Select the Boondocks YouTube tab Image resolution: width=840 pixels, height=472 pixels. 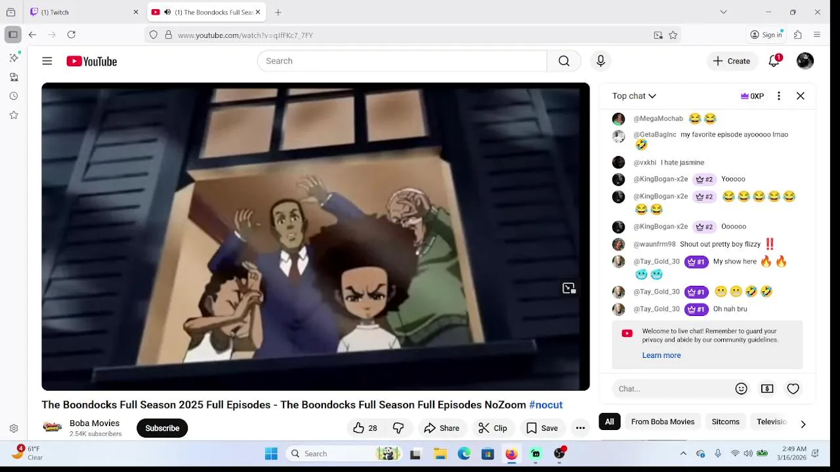tap(207, 12)
